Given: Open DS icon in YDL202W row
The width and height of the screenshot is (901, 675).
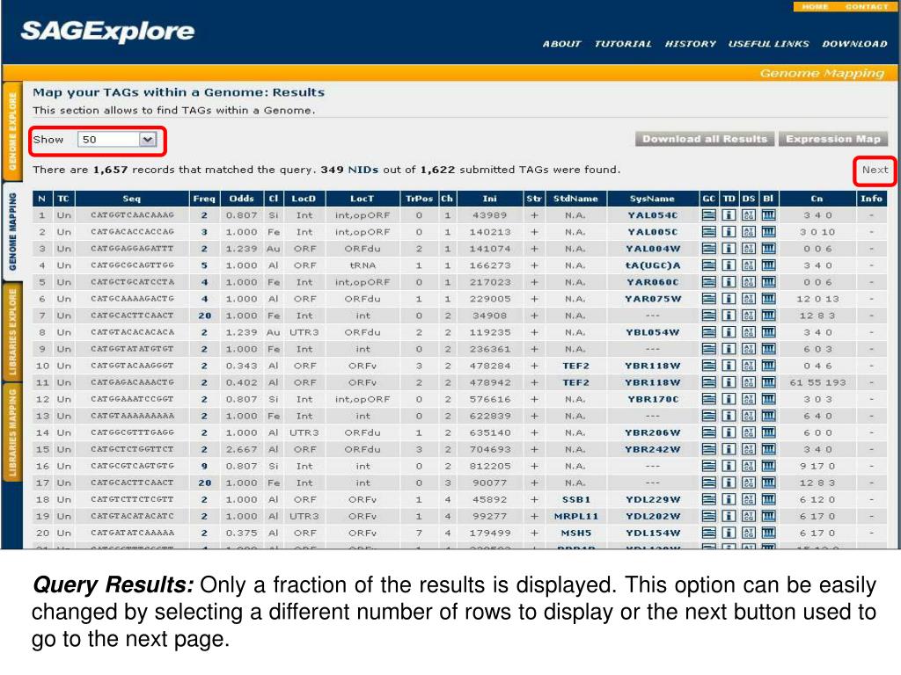Looking at the screenshot, I should tap(748, 516).
